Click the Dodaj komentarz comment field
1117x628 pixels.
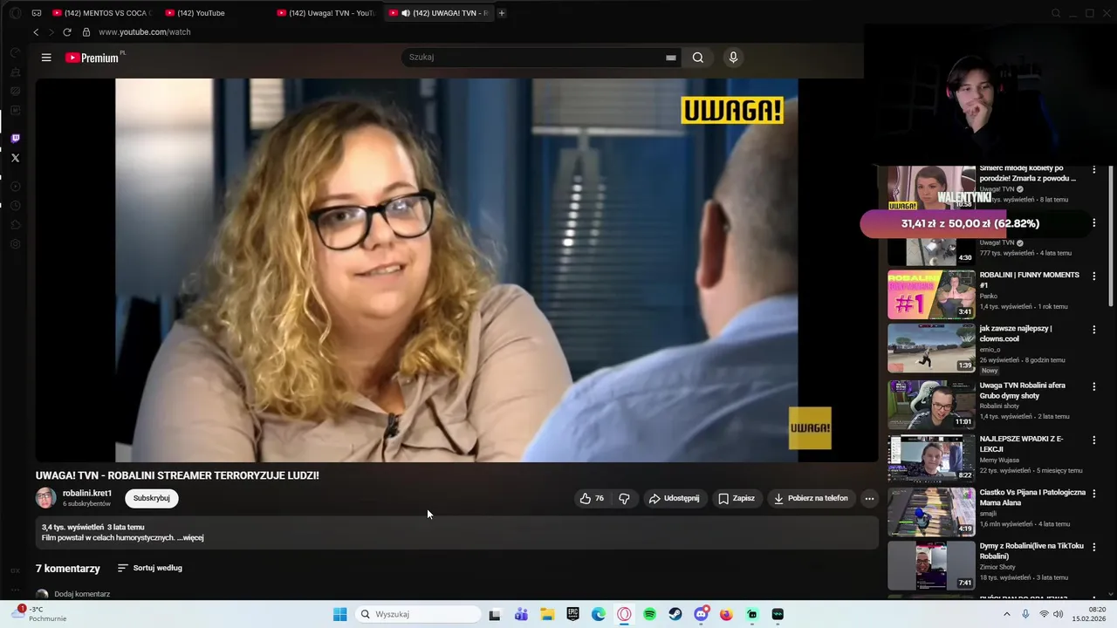click(82, 594)
